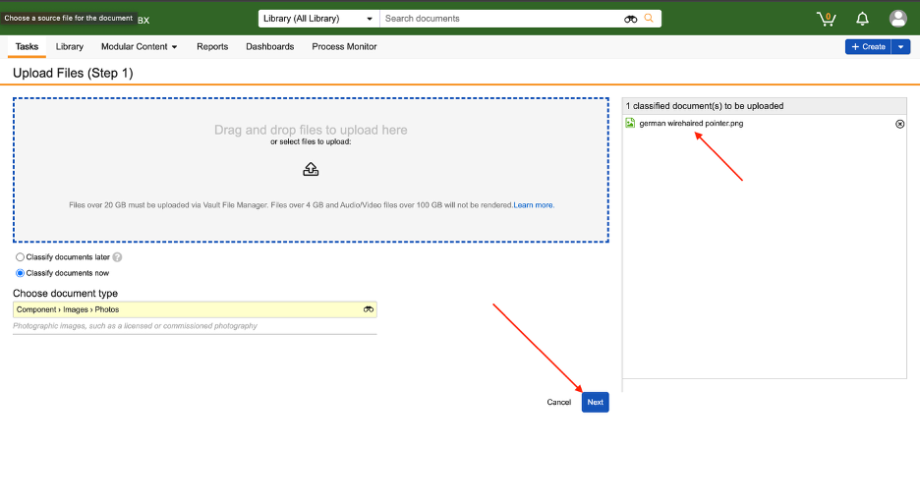Open the Create button dropdown arrow
This screenshot has width=920, height=499.
click(x=900, y=47)
